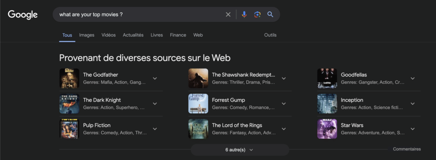Screen dimensions: 436x160
Task: Open The Godfather poster thumbnail
Action: 69,79
